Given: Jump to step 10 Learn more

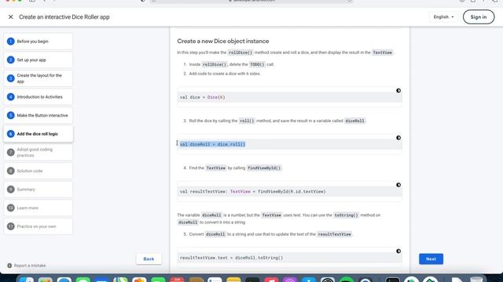Looking at the screenshot, I should point(39,208).
